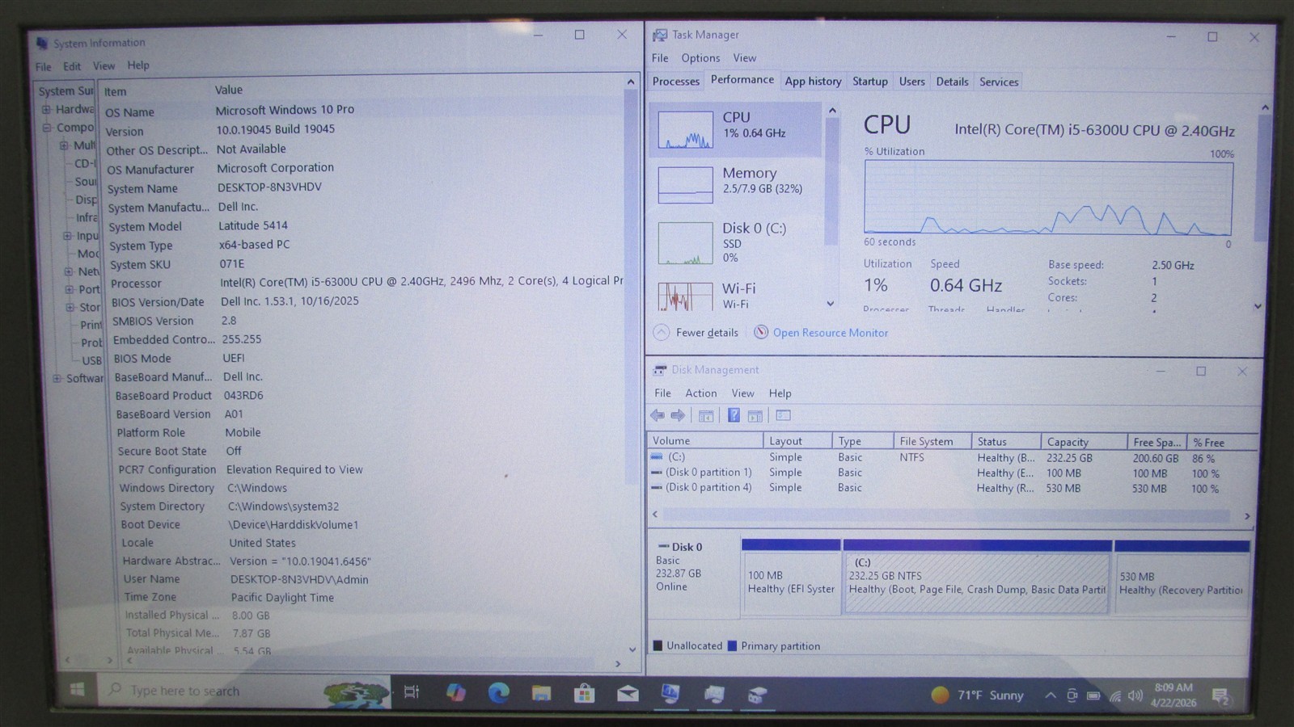
Task: Click the Open Resource Monitor icon
Action: pyautogui.click(x=761, y=332)
